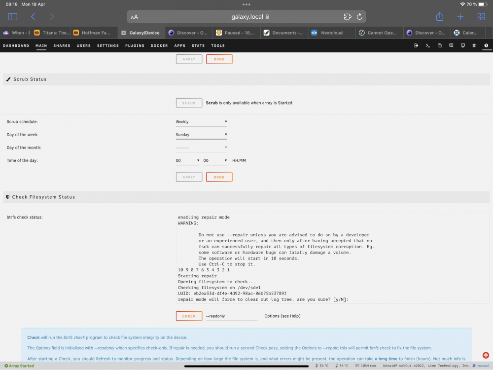Viewport: 493px width, 370px height.
Task: Open the Scrub schedule Weekly dropdown
Action: [x=201, y=122]
